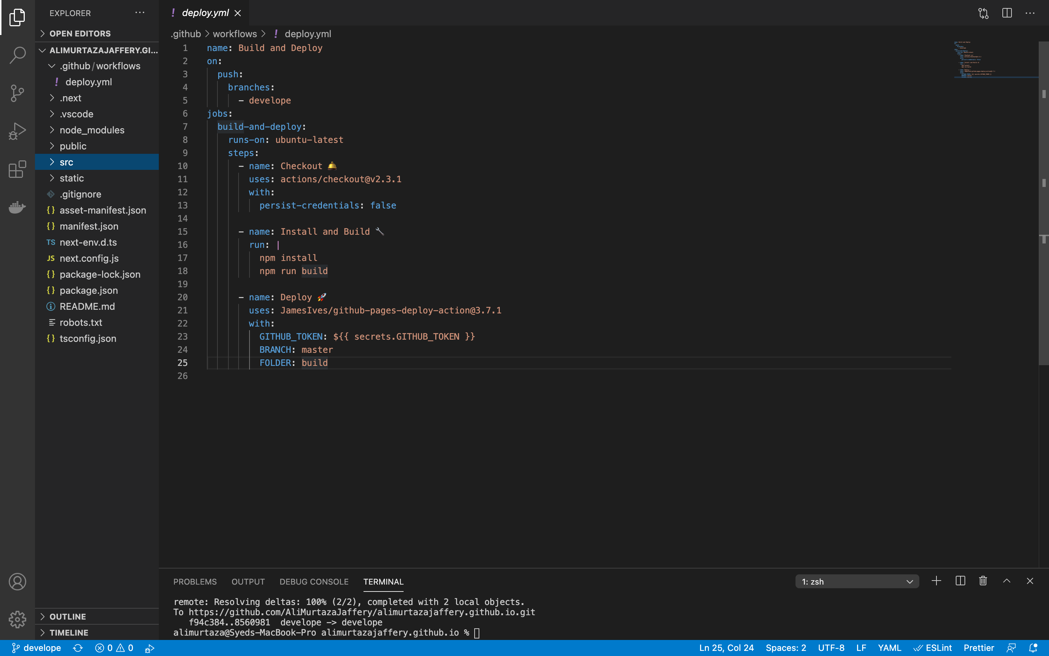Select the TERMINAL panel tab
This screenshot has height=656, width=1049.
point(383,581)
